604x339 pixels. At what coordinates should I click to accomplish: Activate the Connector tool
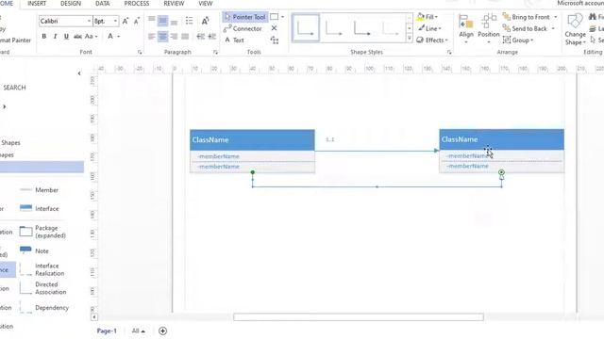click(243, 28)
